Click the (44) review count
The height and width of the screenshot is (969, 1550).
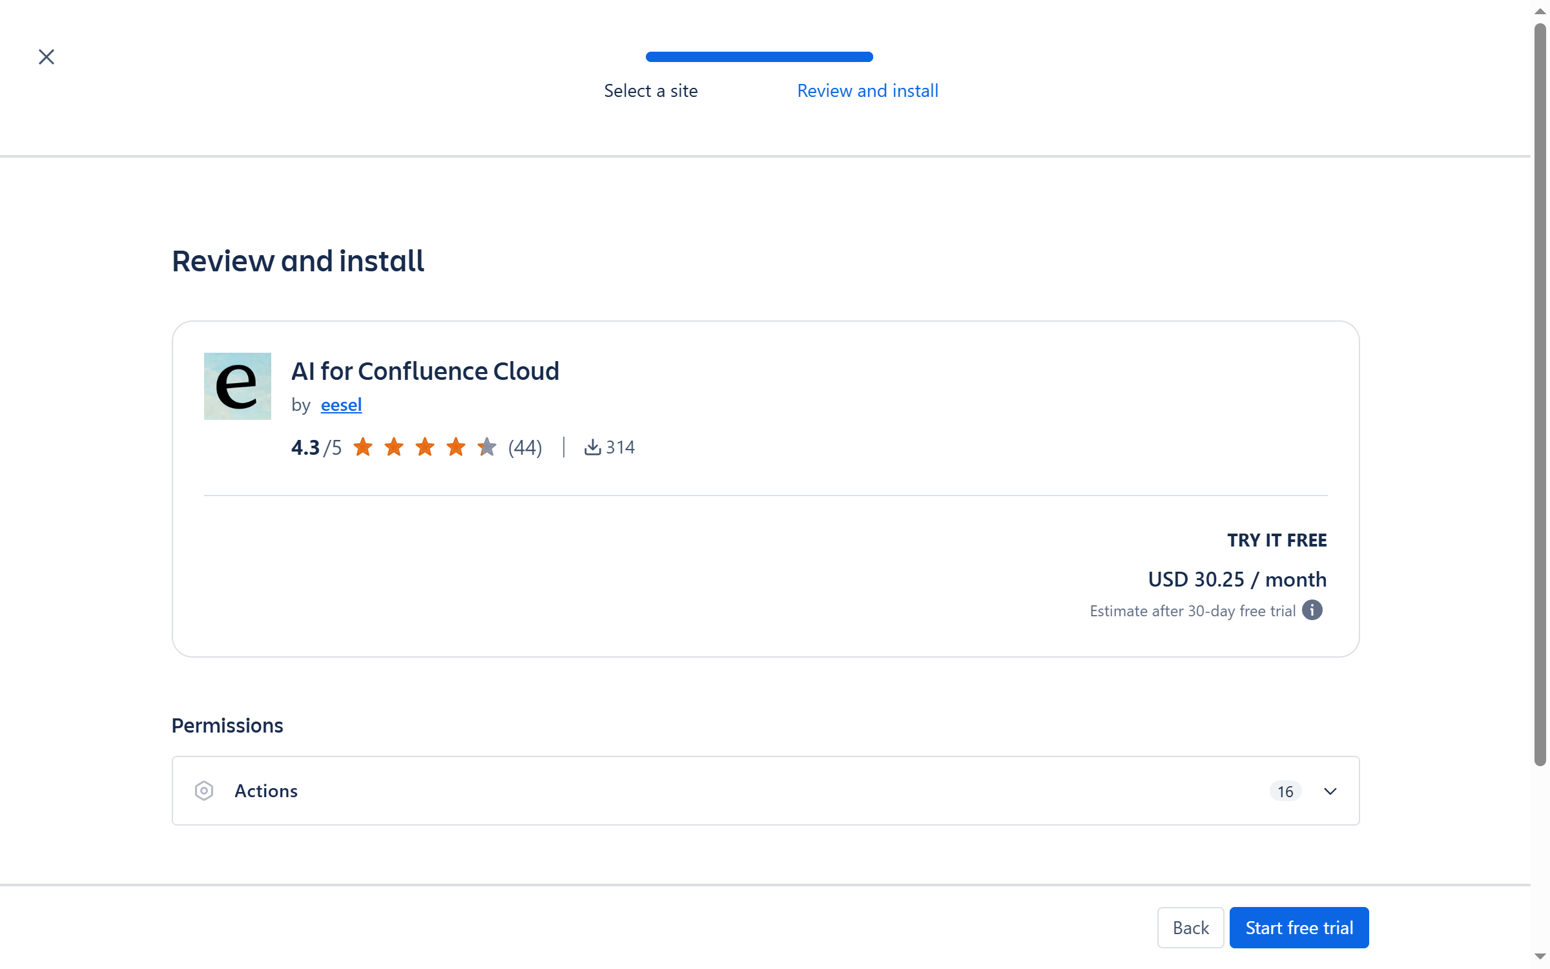tap(525, 447)
